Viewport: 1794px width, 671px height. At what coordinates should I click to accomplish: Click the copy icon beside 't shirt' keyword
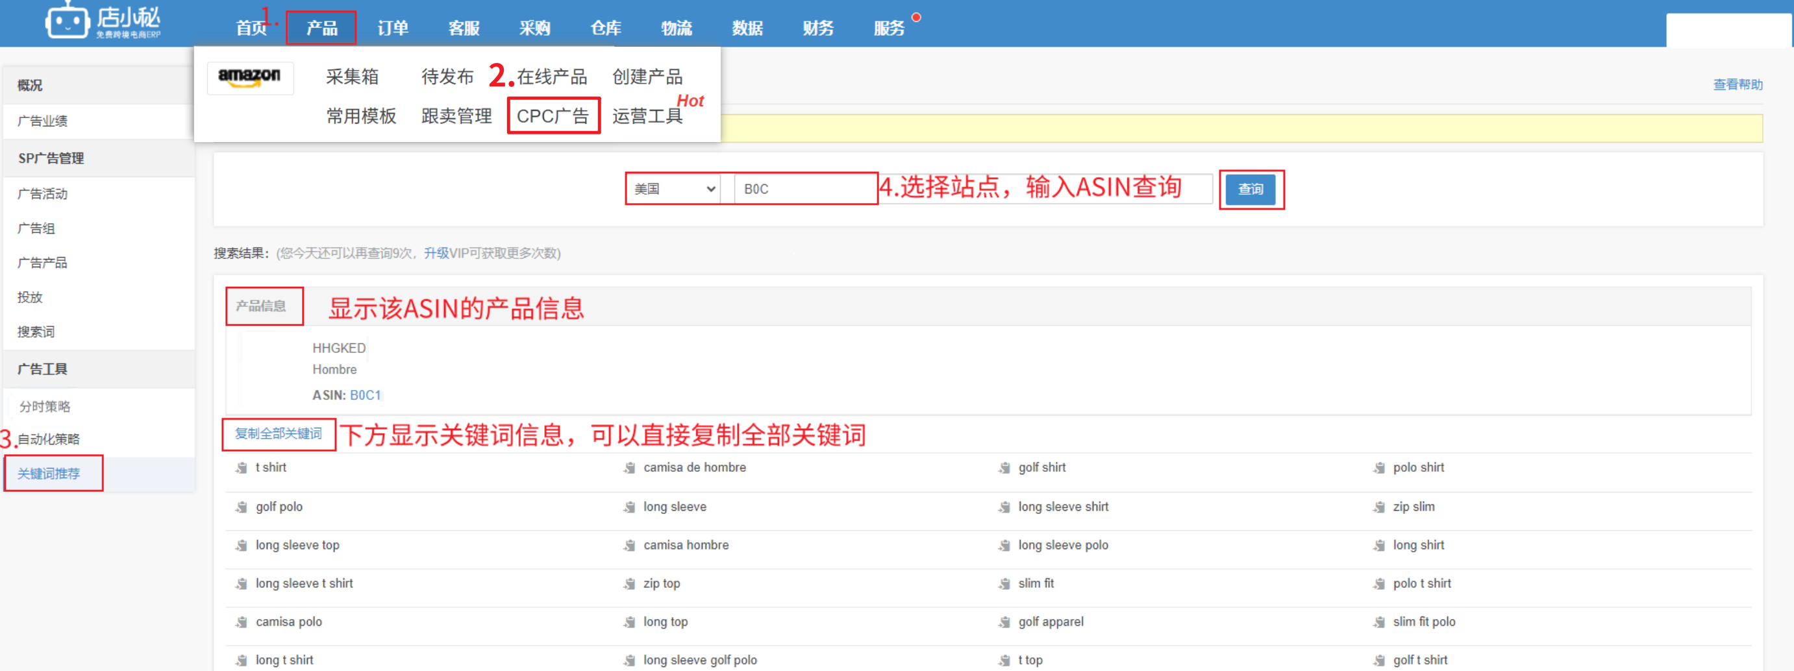(x=242, y=468)
